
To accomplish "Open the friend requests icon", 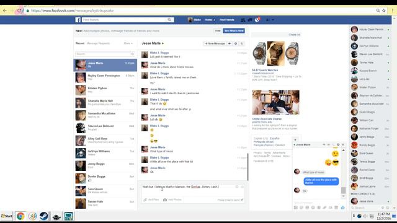I will point(243,20).
